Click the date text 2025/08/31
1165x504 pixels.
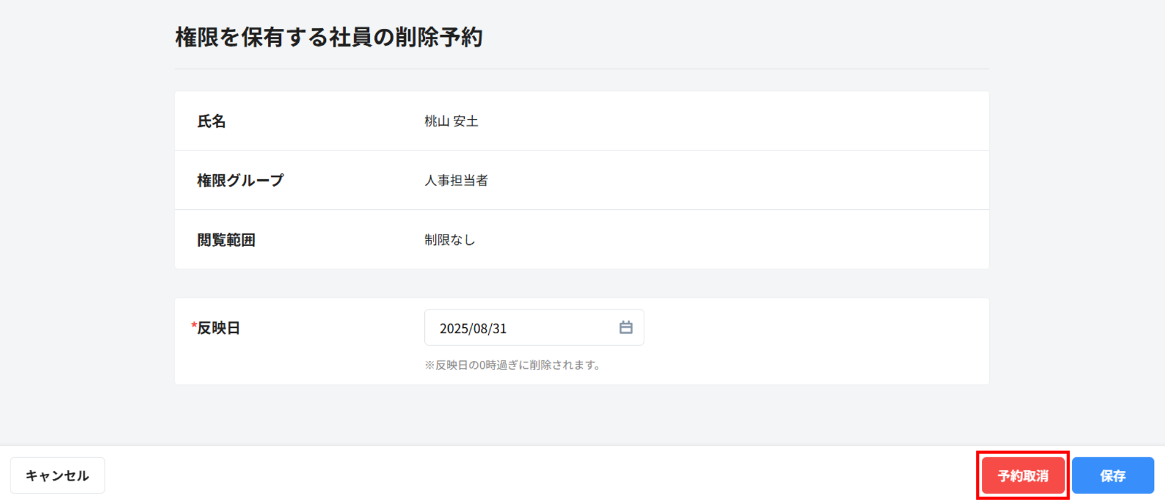tap(473, 329)
